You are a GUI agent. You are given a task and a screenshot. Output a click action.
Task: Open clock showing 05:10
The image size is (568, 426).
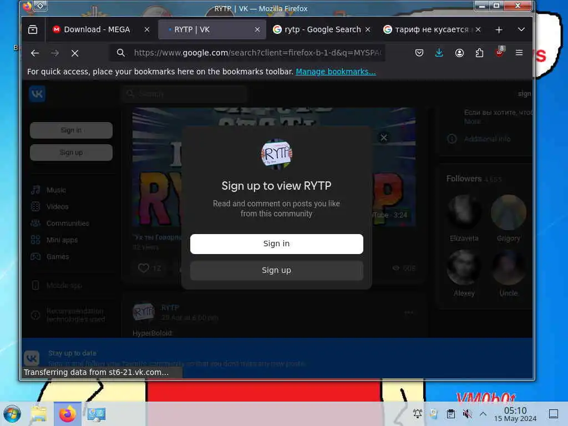pos(515,414)
